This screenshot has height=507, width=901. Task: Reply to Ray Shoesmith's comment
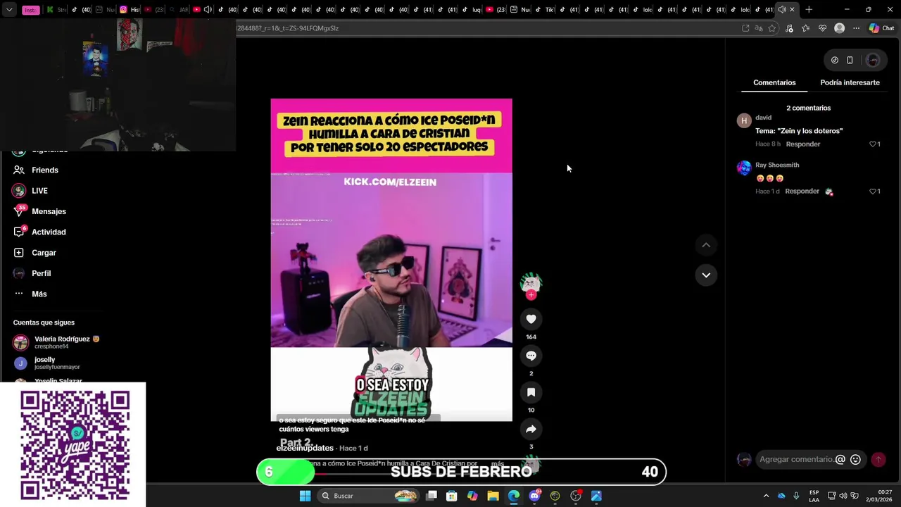[802, 191]
